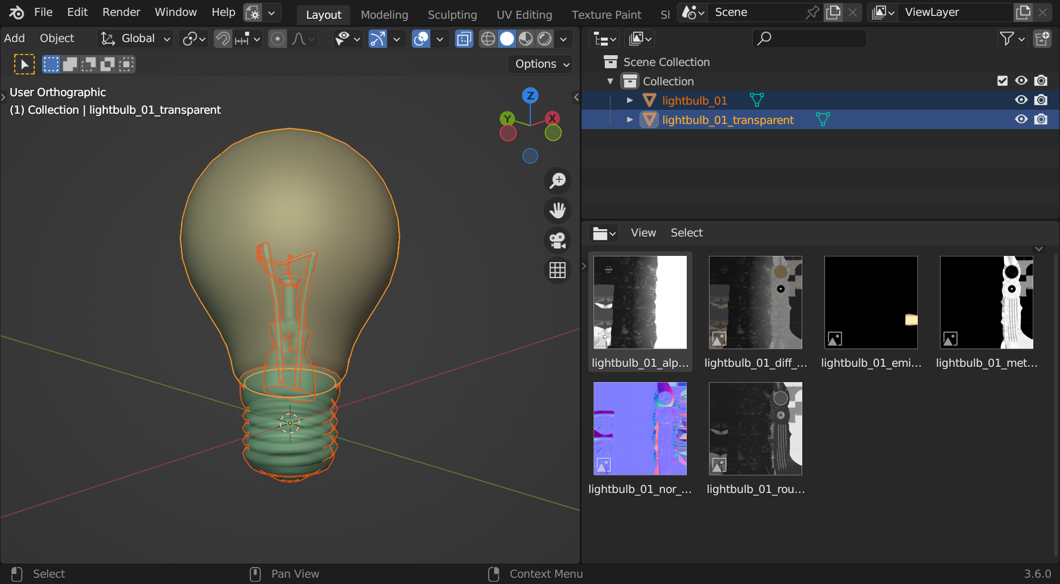
Task: Click the pan hand icon in viewport
Action: click(558, 210)
